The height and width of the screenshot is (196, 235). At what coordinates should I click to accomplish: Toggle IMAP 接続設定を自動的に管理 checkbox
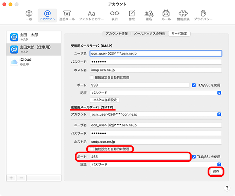point(92,78)
